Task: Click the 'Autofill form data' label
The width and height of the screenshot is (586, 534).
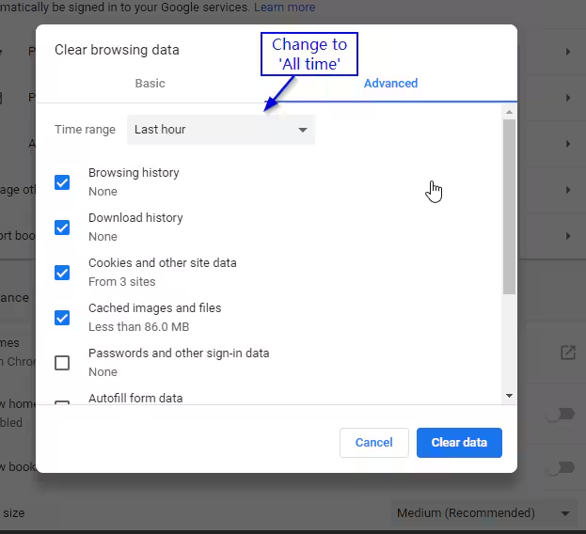Action: (135, 398)
